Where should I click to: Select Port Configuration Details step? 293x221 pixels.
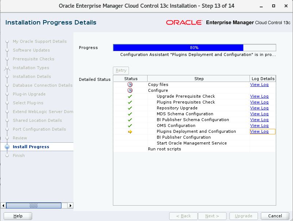39,129
